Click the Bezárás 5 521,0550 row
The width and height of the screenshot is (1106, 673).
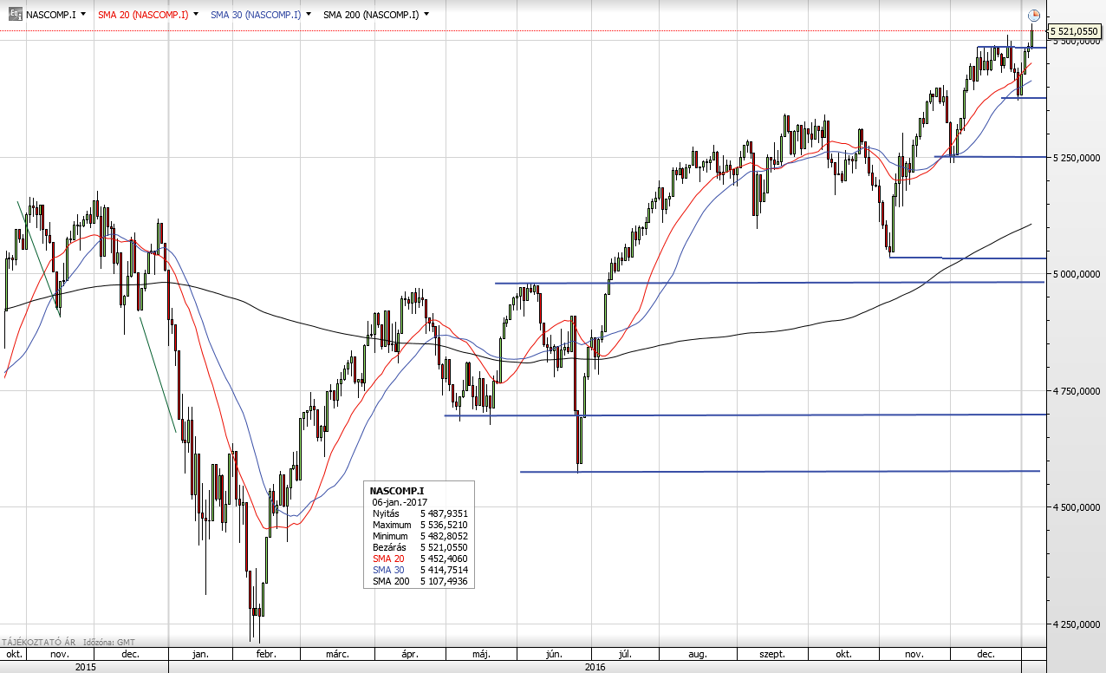pyautogui.click(x=420, y=547)
